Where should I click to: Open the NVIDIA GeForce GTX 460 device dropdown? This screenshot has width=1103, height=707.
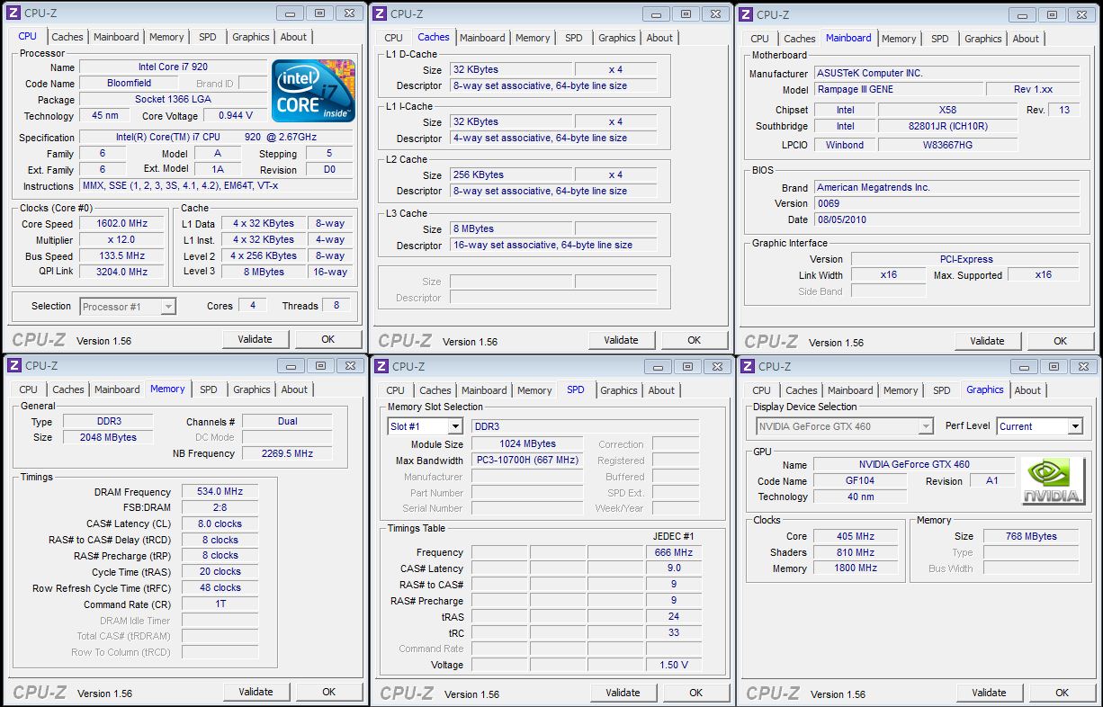926,426
